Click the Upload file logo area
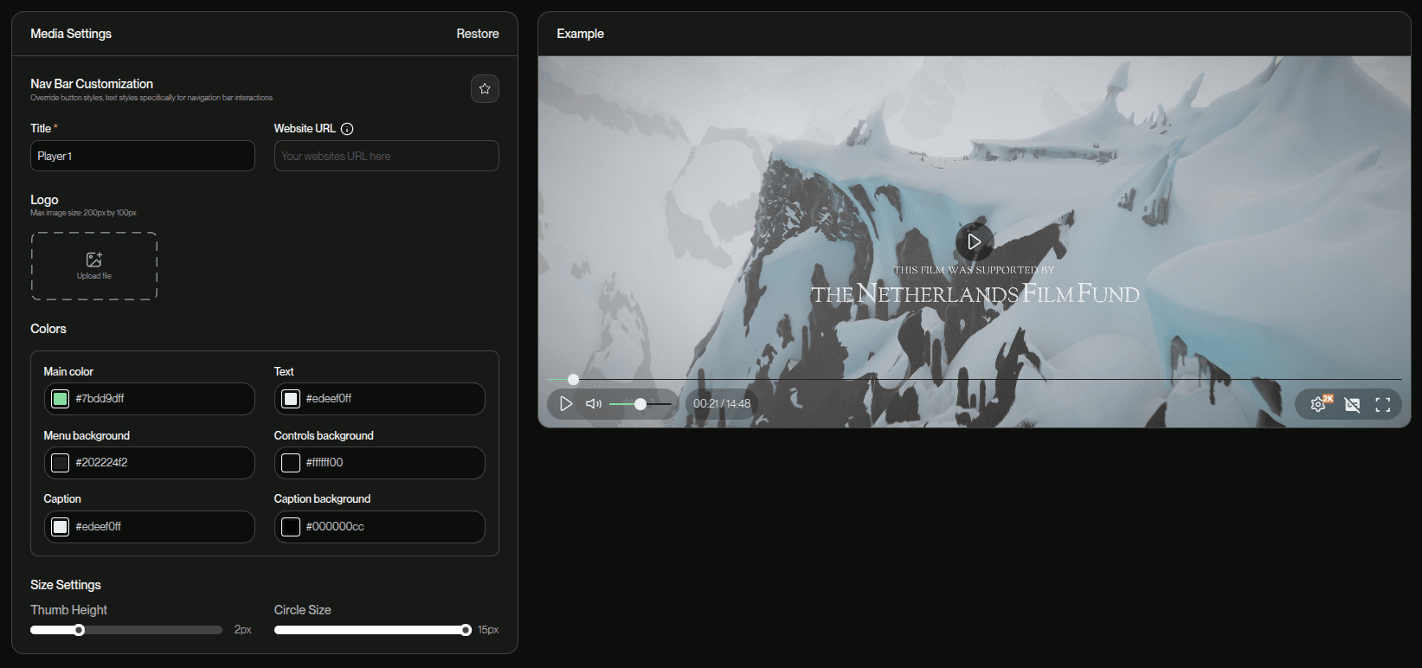 coord(94,266)
